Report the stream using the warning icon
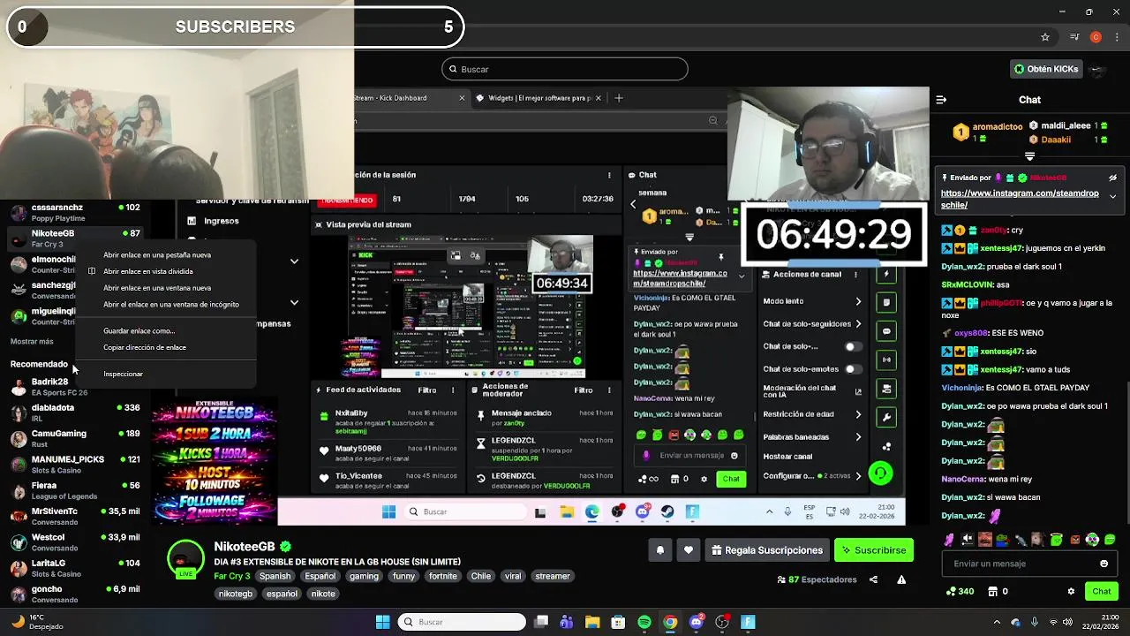 (x=901, y=579)
